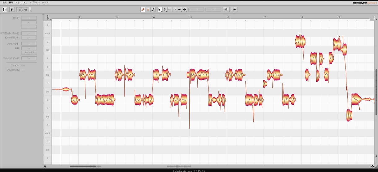Viewport: 378px width, 172px height.
Task: Open the treble clef pitch grid dropdown
Action: pyautogui.click(x=48, y=18)
